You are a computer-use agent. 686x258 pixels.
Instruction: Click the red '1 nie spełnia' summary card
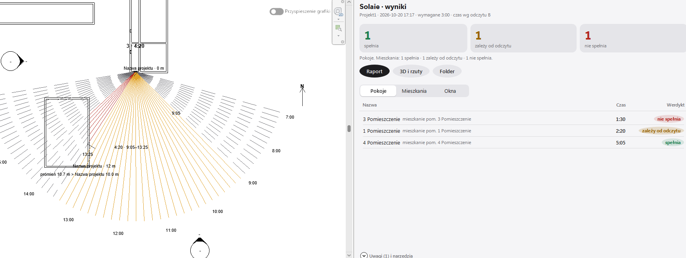pyautogui.click(x=633, y=38)
